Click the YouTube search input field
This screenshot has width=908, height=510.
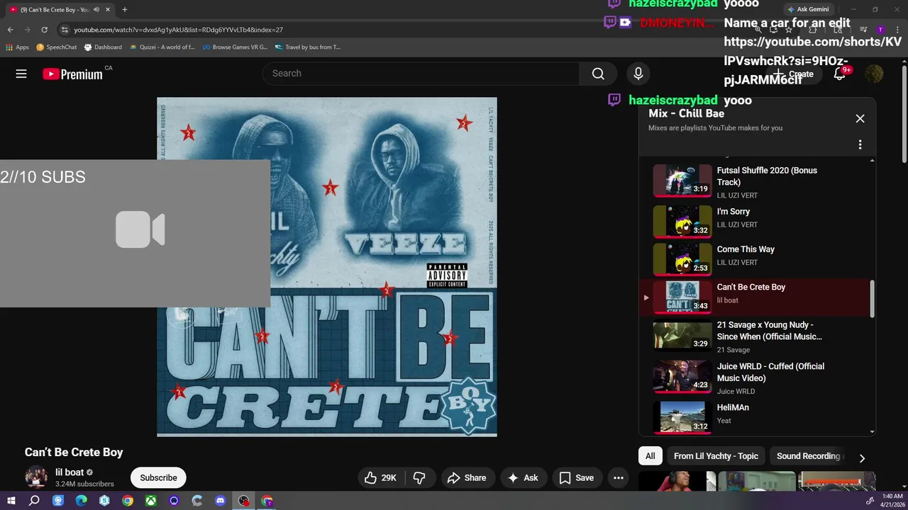421,74
